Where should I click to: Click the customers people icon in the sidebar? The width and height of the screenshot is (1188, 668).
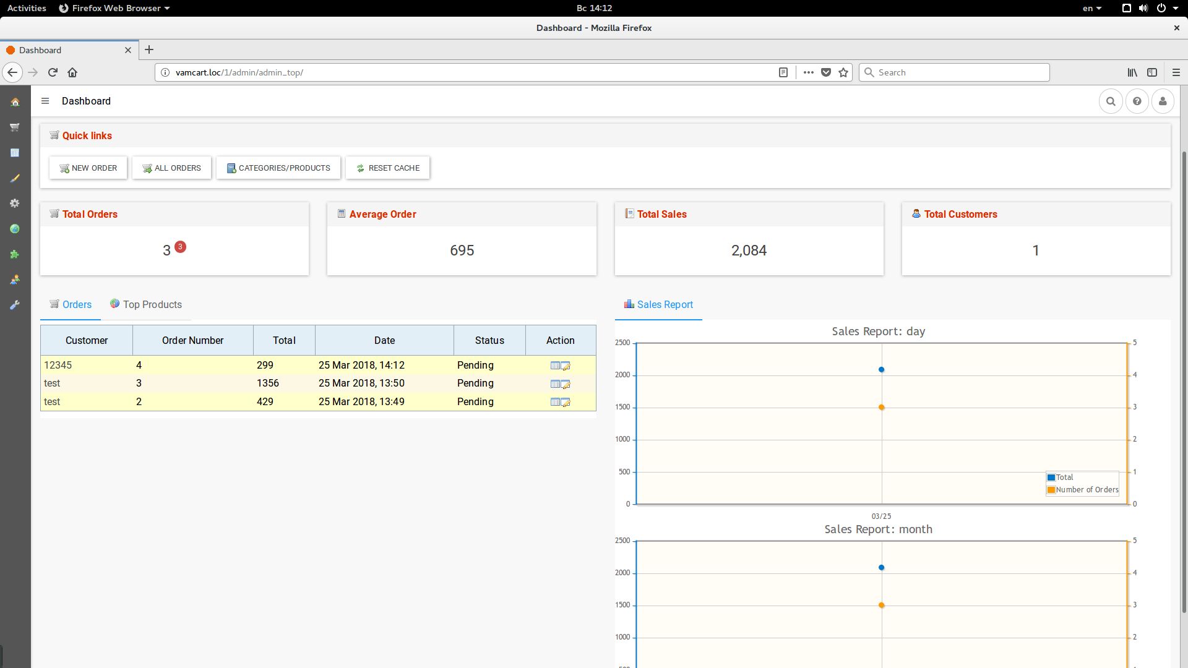click(15, 280)
